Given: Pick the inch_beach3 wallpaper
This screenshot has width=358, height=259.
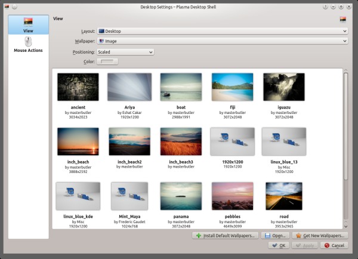Looking at the screenshot, I should [181, 142].
